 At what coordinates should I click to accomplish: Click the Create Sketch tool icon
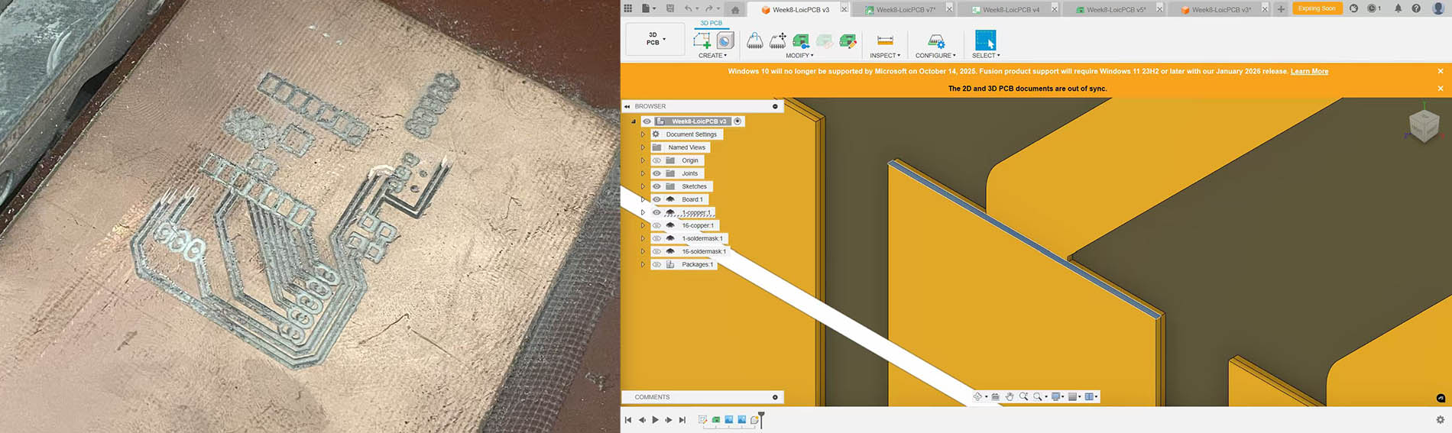(702, 40)
